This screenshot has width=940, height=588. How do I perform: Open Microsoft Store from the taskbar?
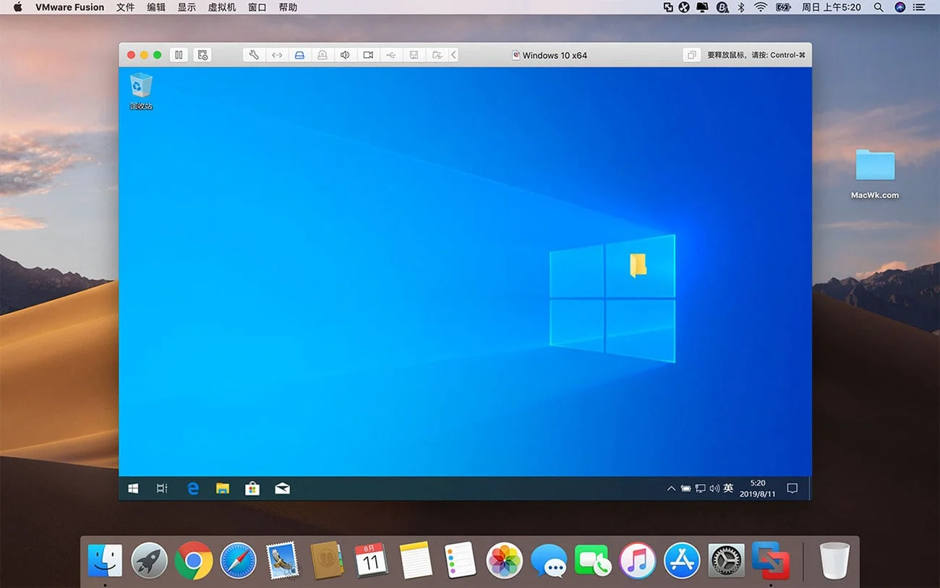click(252, 488)
